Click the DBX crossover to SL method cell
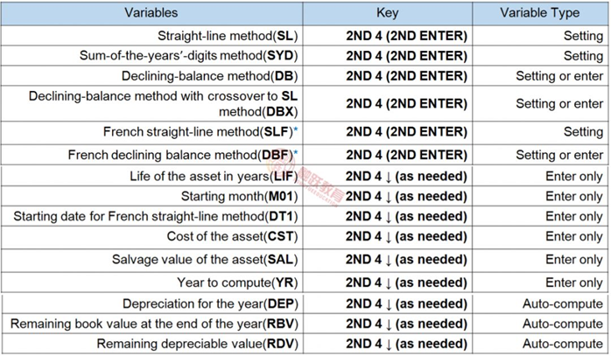Viewport: 611px width, 356px height. pos(165,103)
